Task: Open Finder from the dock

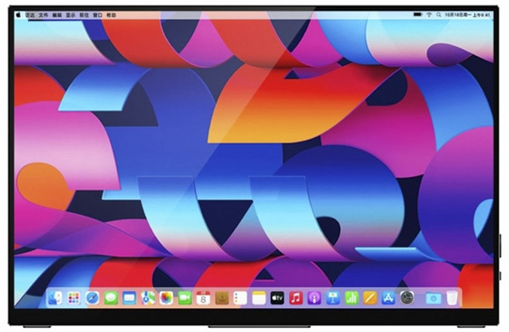Action: (x=55, y=298)
